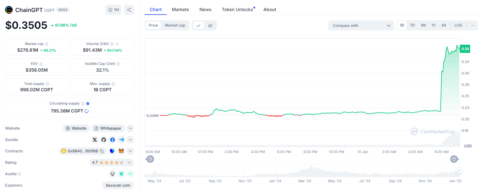
Task: Share the ChainGPT page
Action: coord(129,10)
